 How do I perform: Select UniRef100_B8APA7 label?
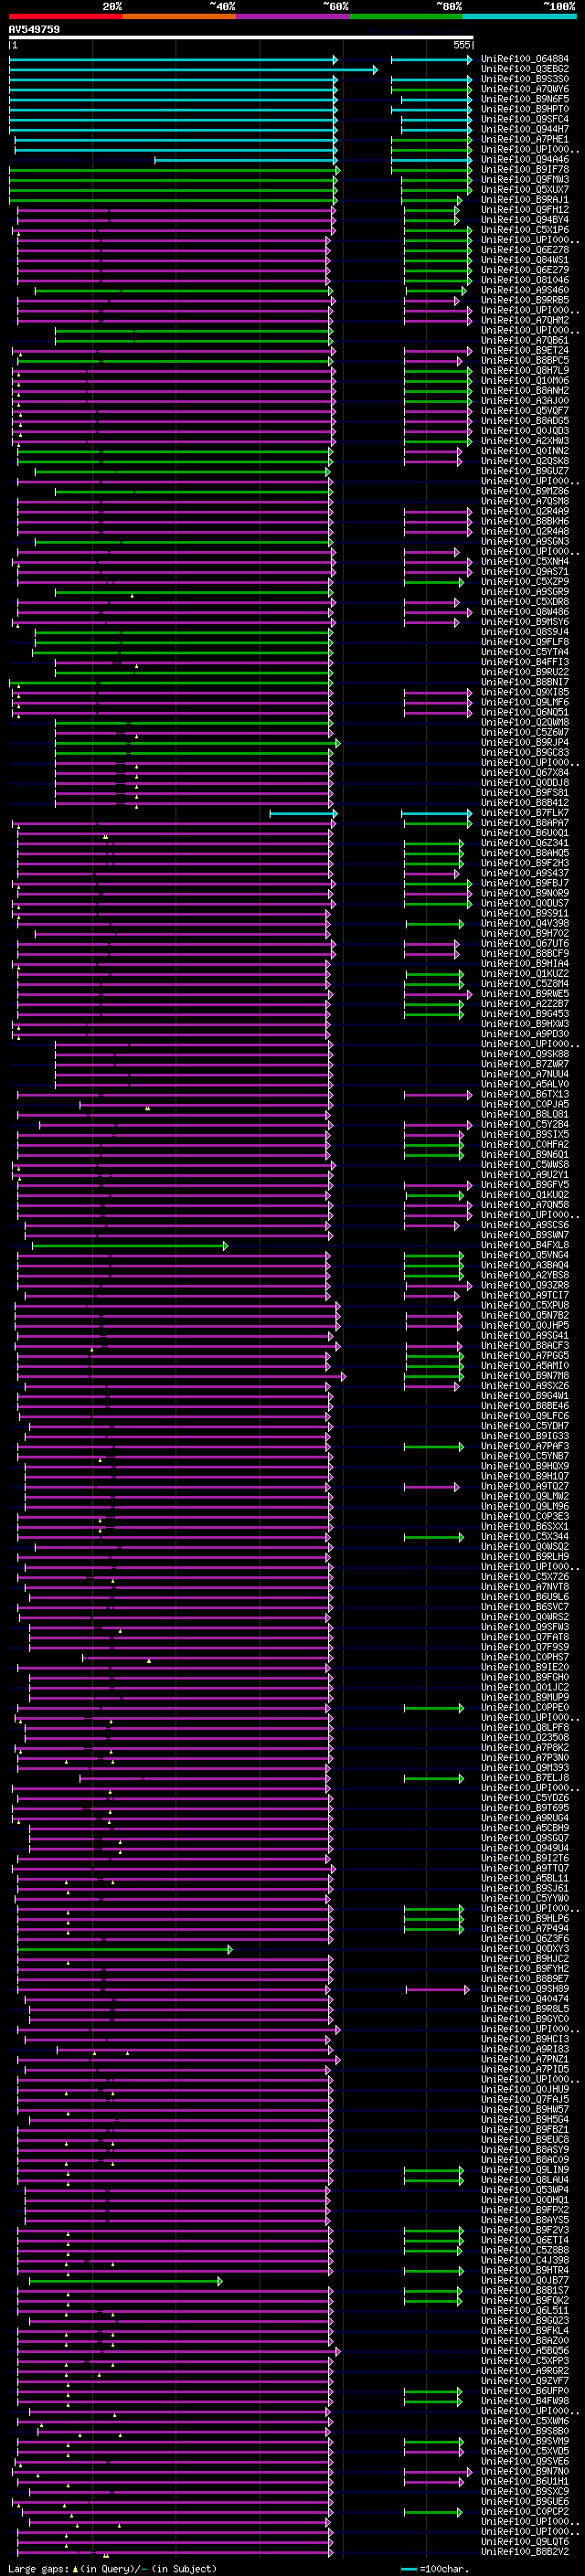tap(524, 823)
